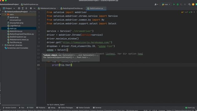
Task: Click yellow warning indicator in editor corner
Action: [x=183, y=12]
